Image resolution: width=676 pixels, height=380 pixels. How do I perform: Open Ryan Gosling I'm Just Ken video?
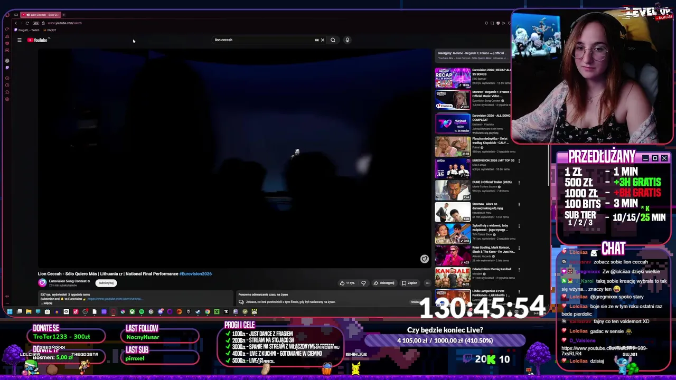pos(453,256)
